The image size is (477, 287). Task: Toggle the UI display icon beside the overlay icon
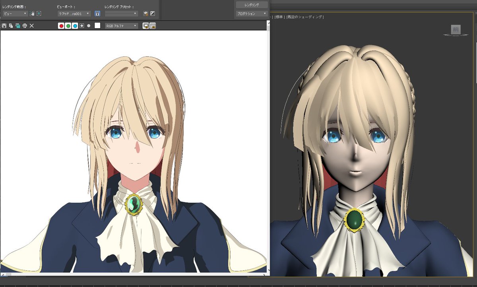point(153,26)
